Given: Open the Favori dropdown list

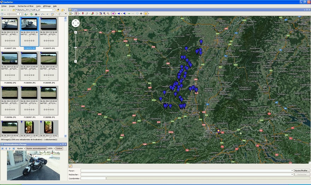Looking at the screenshot, I should coord(292,170).
